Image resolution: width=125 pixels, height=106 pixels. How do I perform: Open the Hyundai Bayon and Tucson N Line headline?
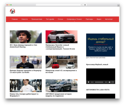(x=60, y=47)
